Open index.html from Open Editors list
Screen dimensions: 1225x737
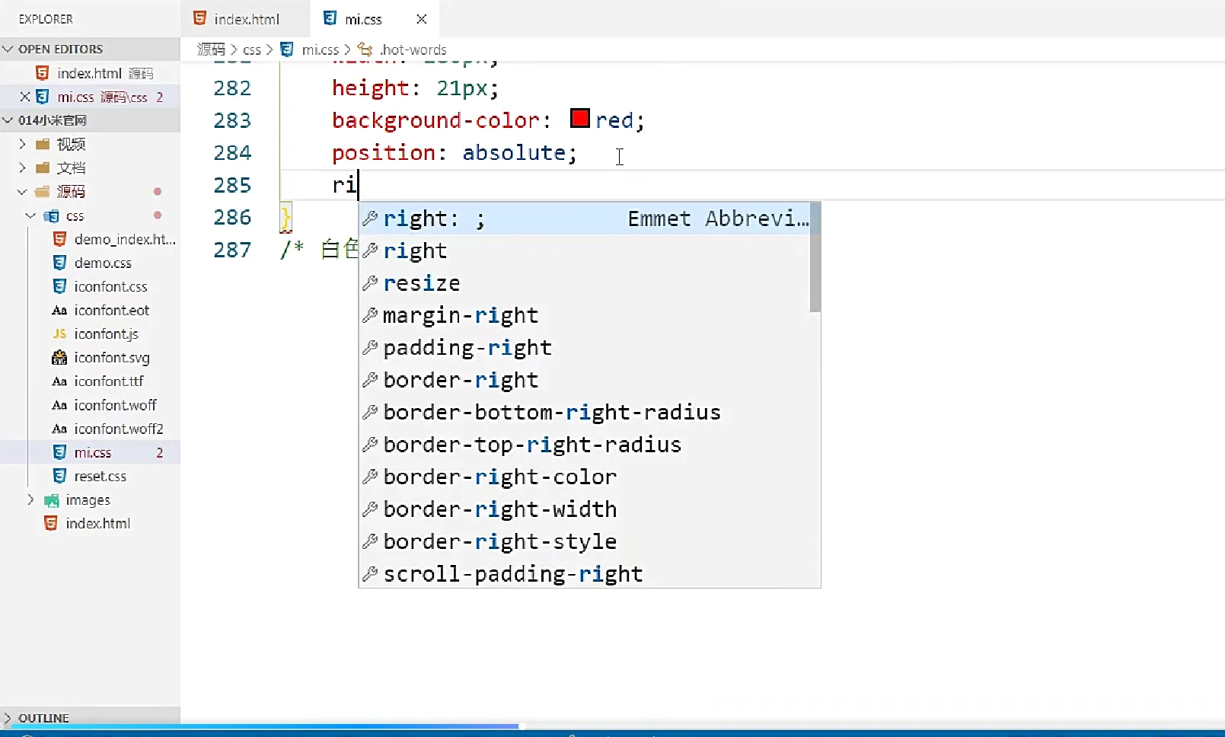pyautogui.click(x=90, y=73)
